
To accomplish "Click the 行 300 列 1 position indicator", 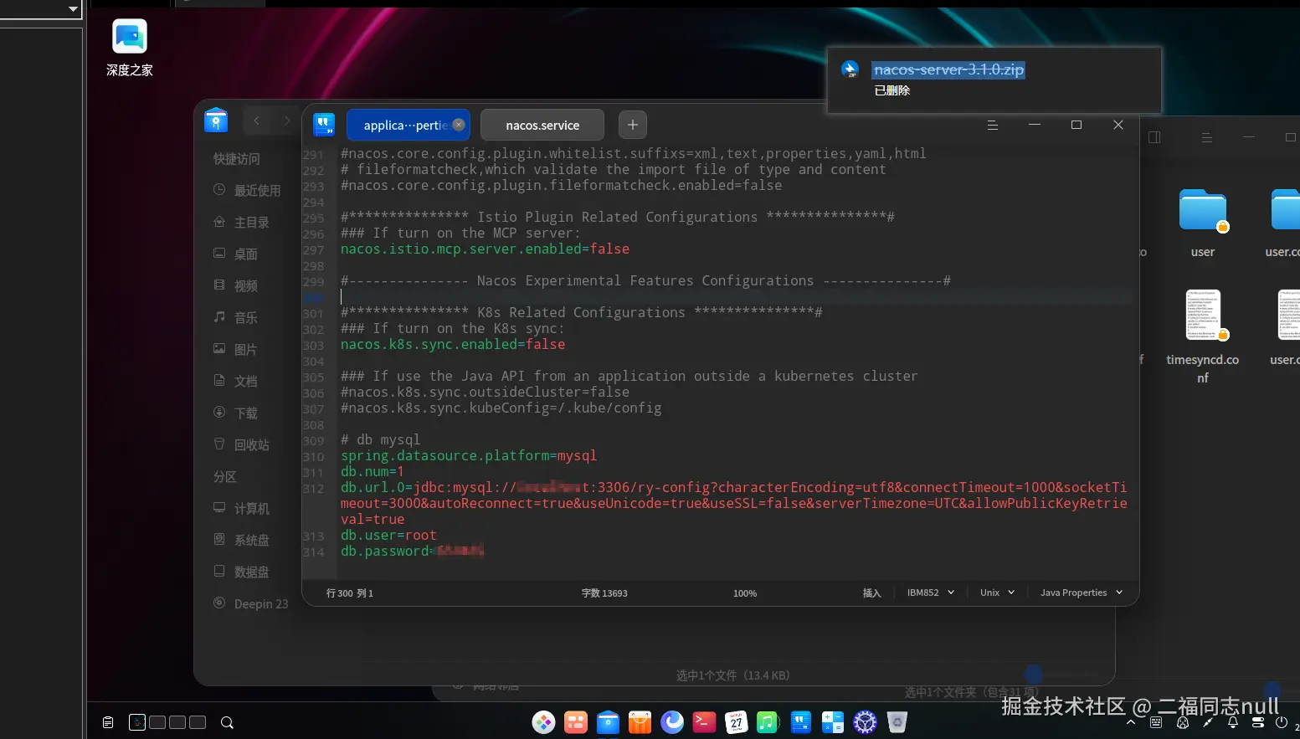I will (x=350, y=593).
